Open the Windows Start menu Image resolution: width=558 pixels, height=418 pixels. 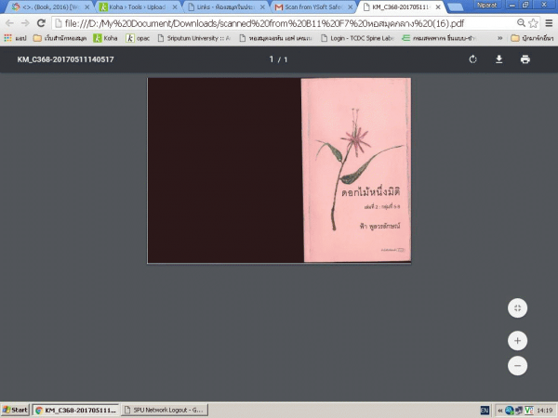pyautogui.click(x=15, y=409)
